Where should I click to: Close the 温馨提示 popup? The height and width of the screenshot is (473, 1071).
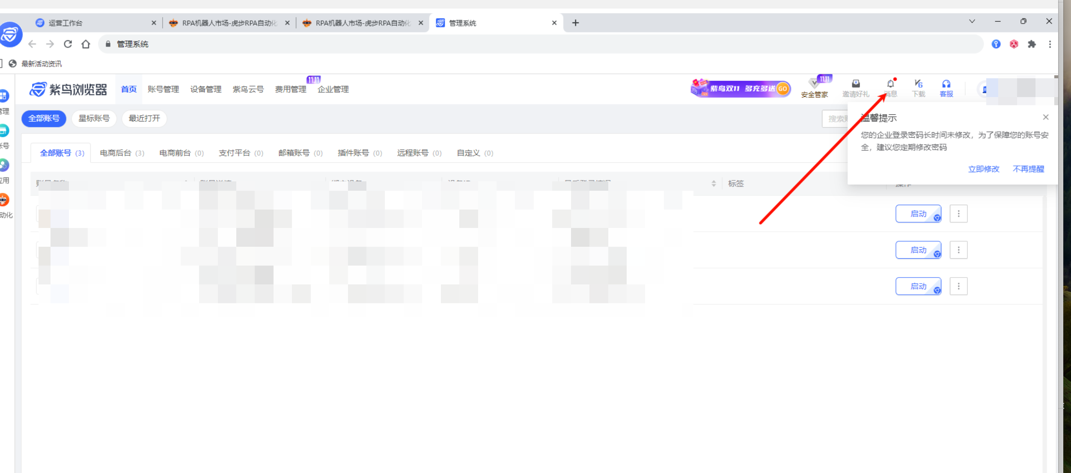click(x=1045, y=117)
